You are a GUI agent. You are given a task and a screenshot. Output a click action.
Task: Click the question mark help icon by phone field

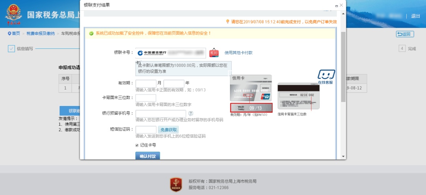(191, 113)
